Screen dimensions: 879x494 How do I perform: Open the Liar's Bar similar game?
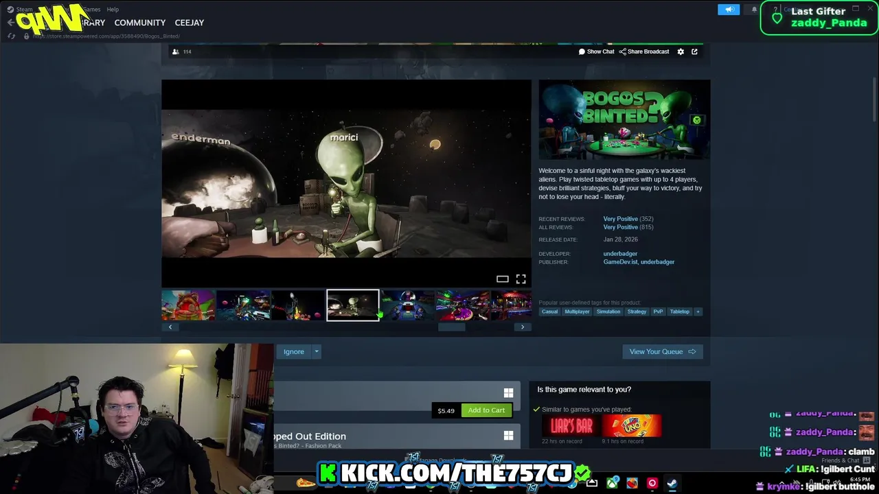[571, 426]
